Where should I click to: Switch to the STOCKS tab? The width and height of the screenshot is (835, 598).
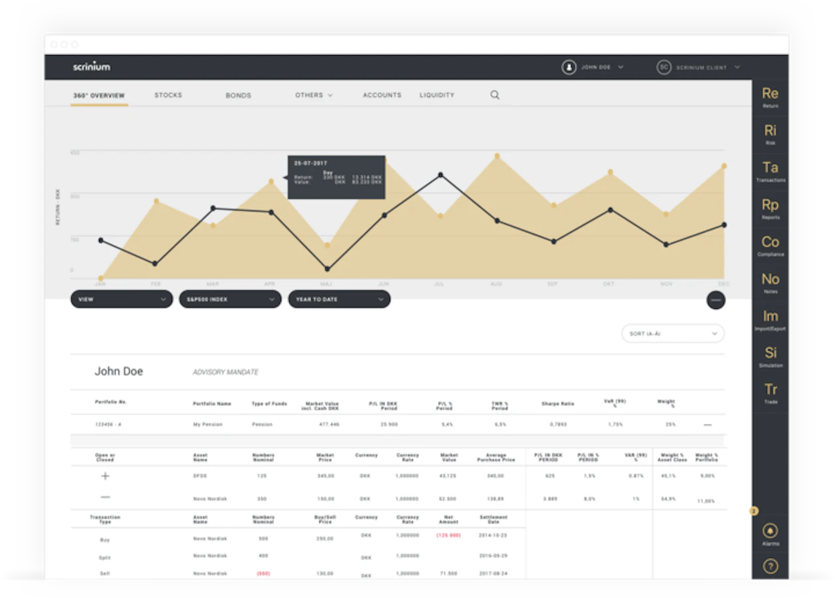pos(168,95)
